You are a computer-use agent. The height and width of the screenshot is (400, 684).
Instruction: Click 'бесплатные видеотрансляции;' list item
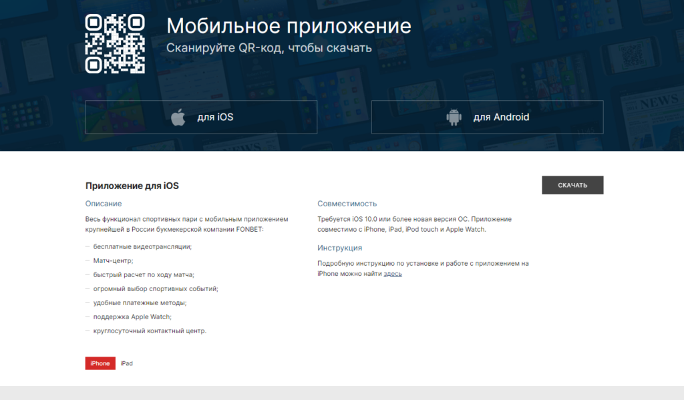click(x=142, y=246)
